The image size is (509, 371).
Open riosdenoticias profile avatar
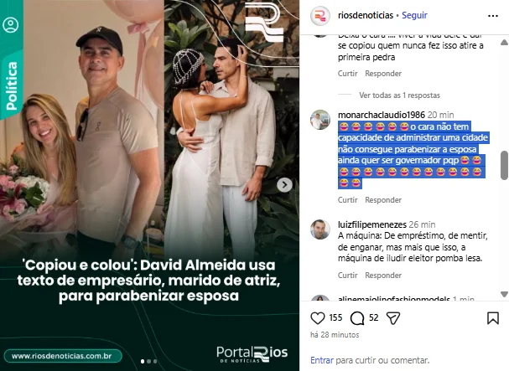coord(320,16)
